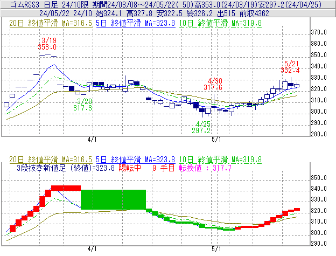
Task: Click the 360.0 price axis label
Action: (x=319, y=44)
